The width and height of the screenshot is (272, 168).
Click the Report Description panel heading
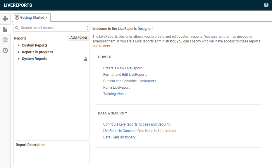tap(30, 145)
